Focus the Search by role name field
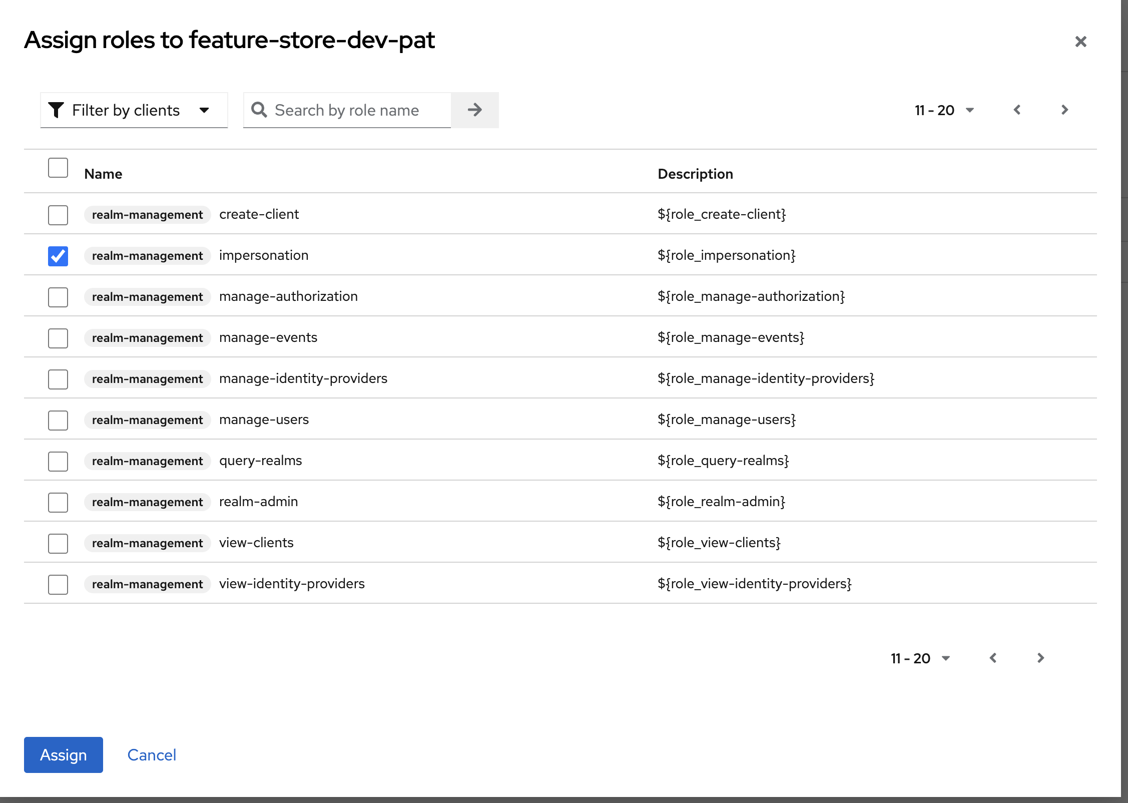The height and width of the screenshot is (803, 1128). (x=360, y=110)
